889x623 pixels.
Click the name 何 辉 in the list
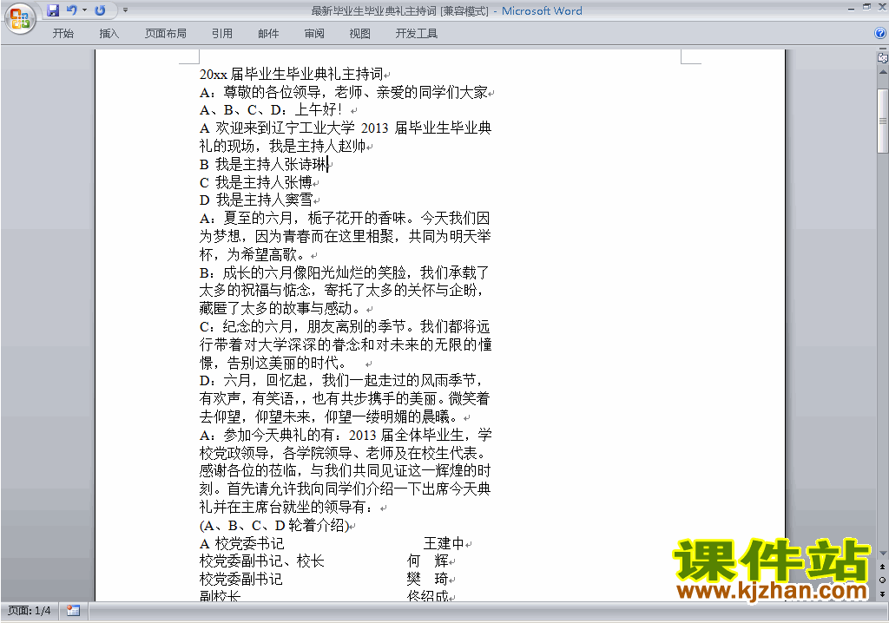click(x=428, y=561)
